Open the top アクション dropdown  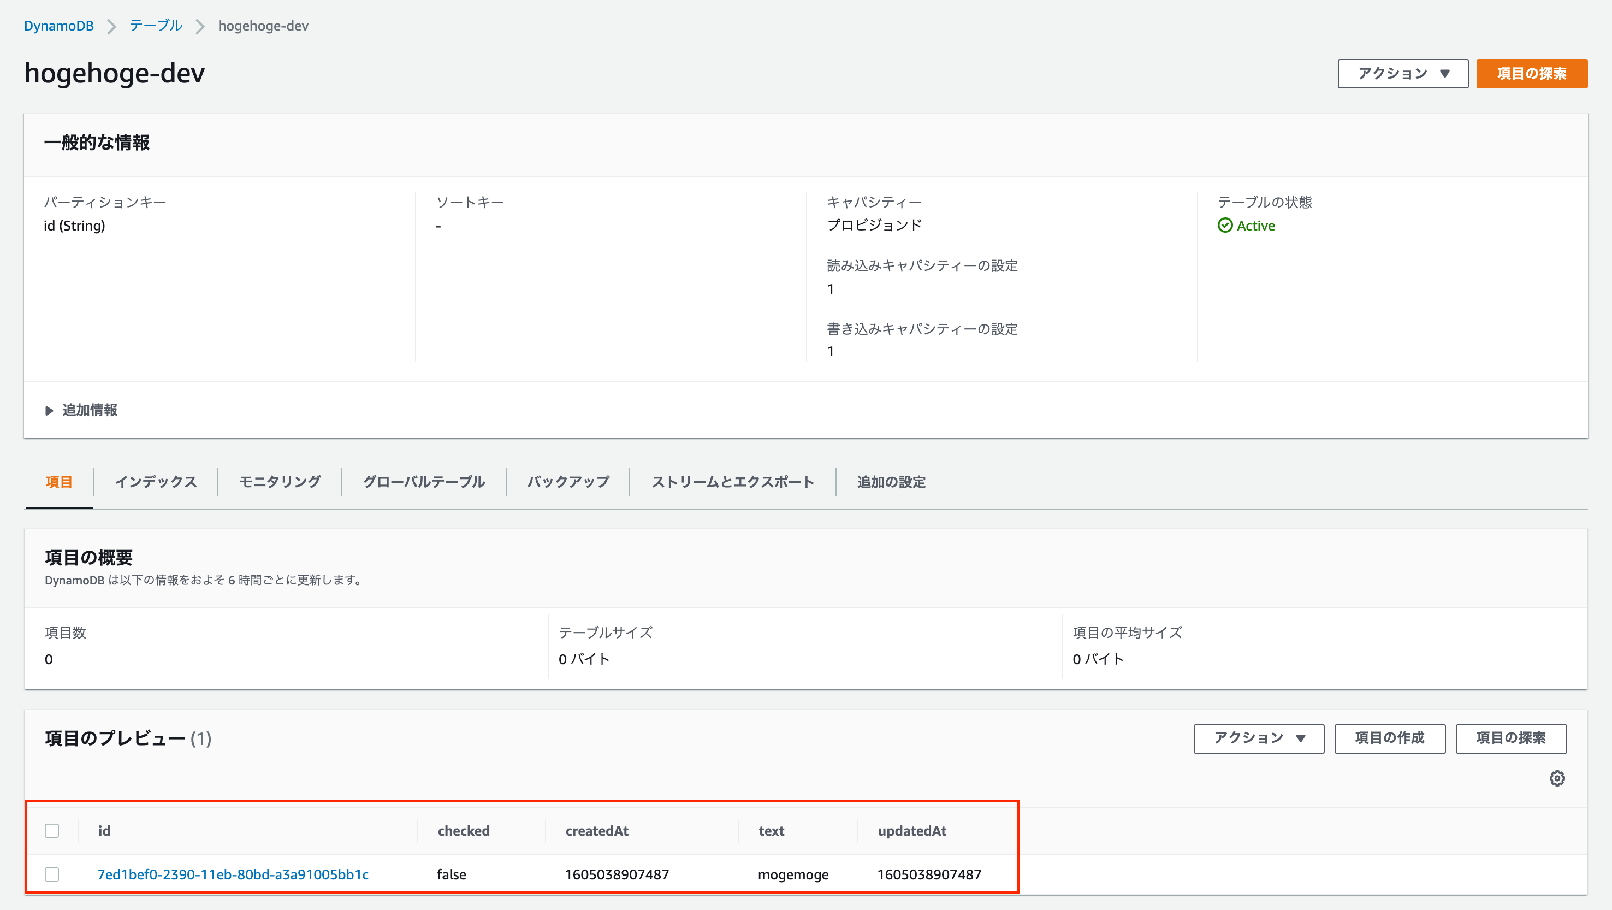pyautogui.click(x=1402, y=74)
